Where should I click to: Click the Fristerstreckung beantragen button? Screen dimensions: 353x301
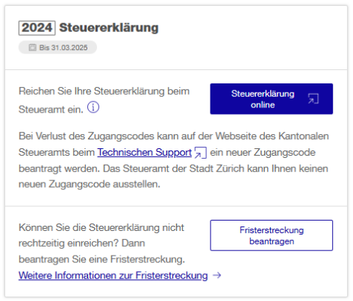coord(272,235)
